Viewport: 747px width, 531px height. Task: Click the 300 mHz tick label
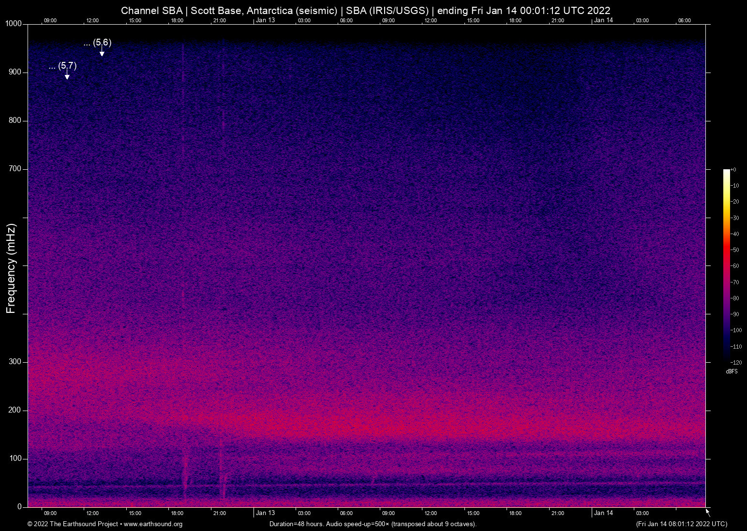coord(14,361)
